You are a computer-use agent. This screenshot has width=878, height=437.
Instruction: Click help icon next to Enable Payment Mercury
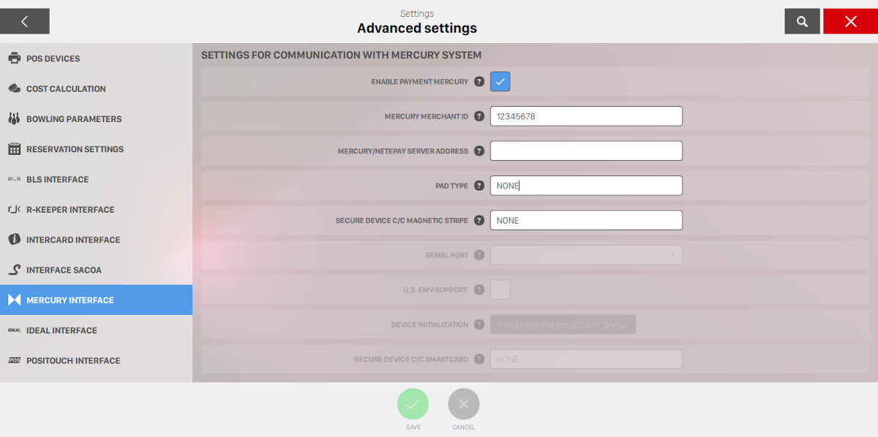(479, 82)
